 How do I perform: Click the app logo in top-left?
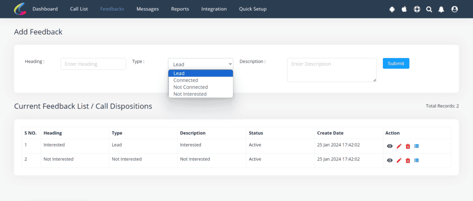click(x=20, y=9)
